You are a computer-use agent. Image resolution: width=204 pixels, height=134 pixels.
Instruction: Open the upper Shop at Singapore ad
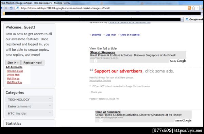pos(103,52)
